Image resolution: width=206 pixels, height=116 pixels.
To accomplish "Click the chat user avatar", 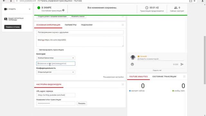I will coord(133,57).
